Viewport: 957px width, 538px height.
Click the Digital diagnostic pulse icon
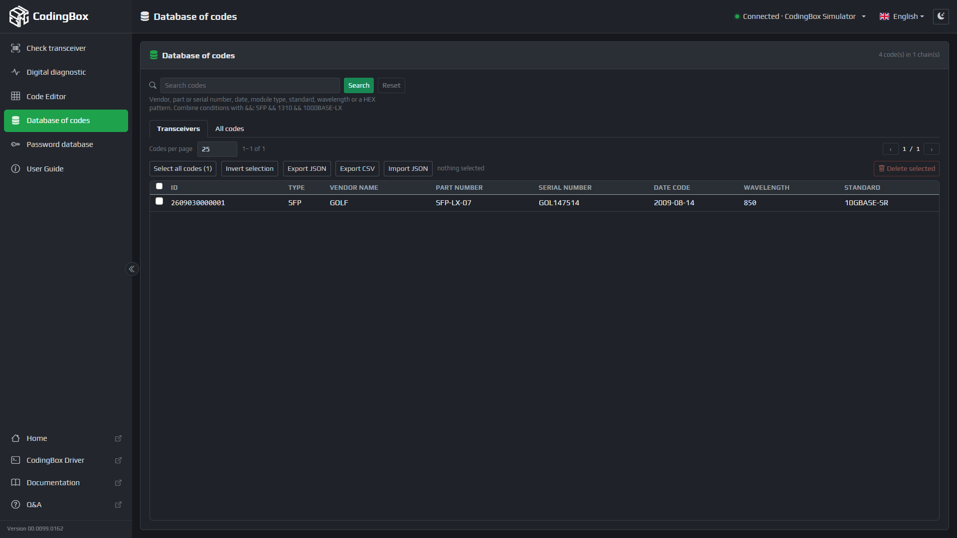(x=15, y=72)
